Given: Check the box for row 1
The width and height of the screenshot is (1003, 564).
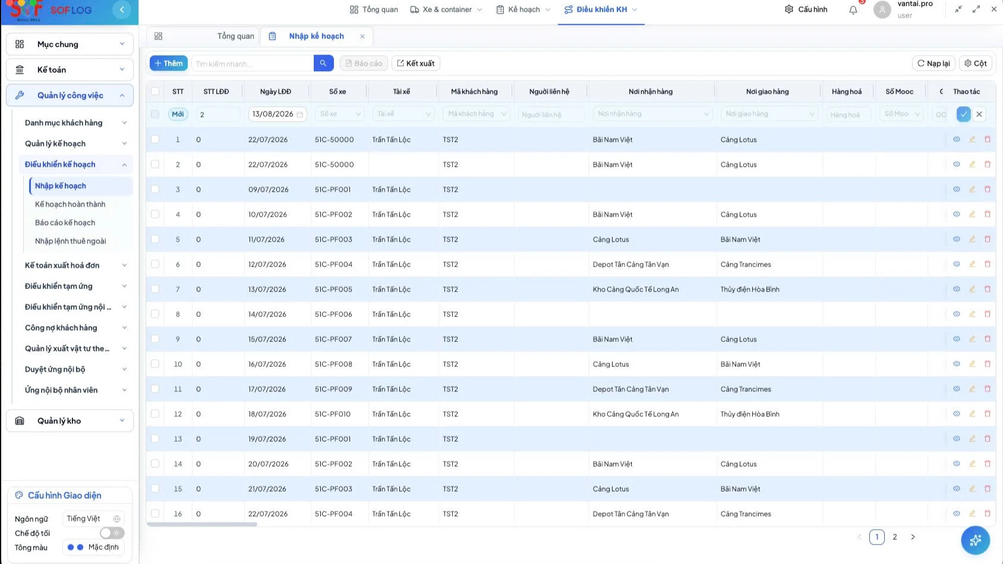Looking at the screenshot, I should pos(155,139).
